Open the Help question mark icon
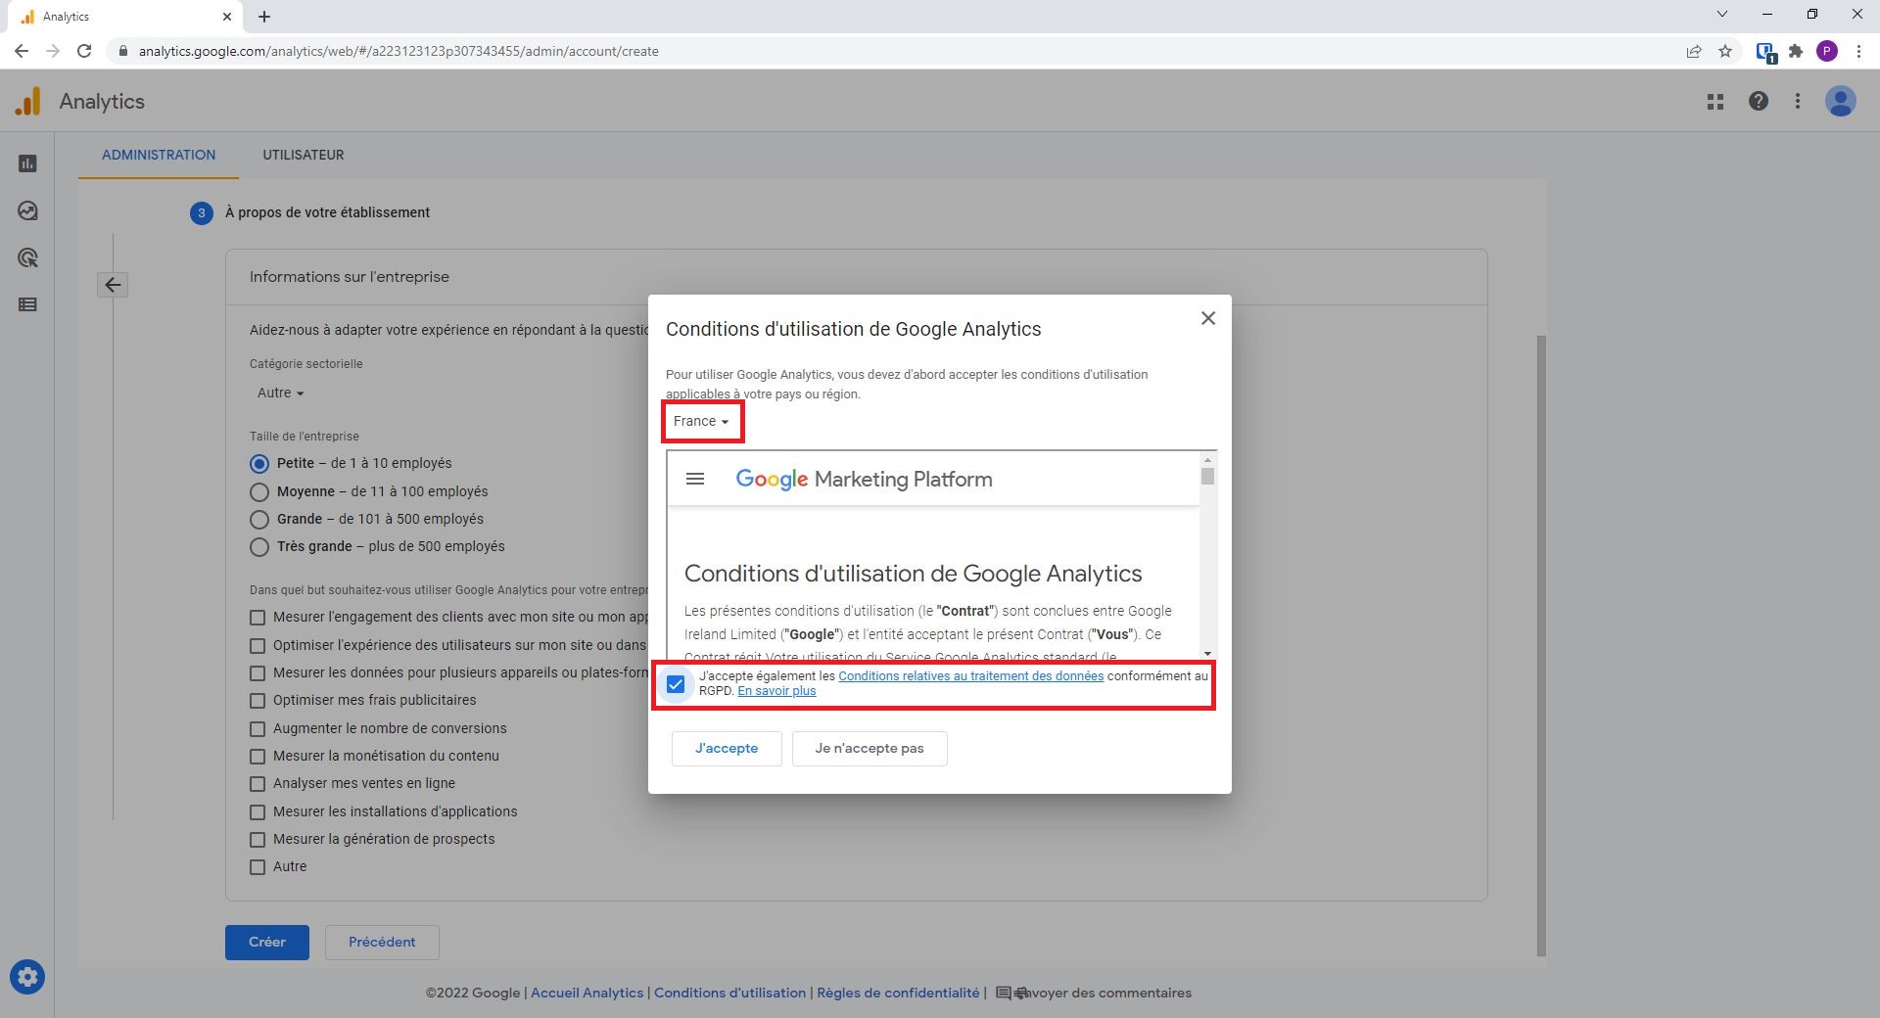 pos(1759,101)
